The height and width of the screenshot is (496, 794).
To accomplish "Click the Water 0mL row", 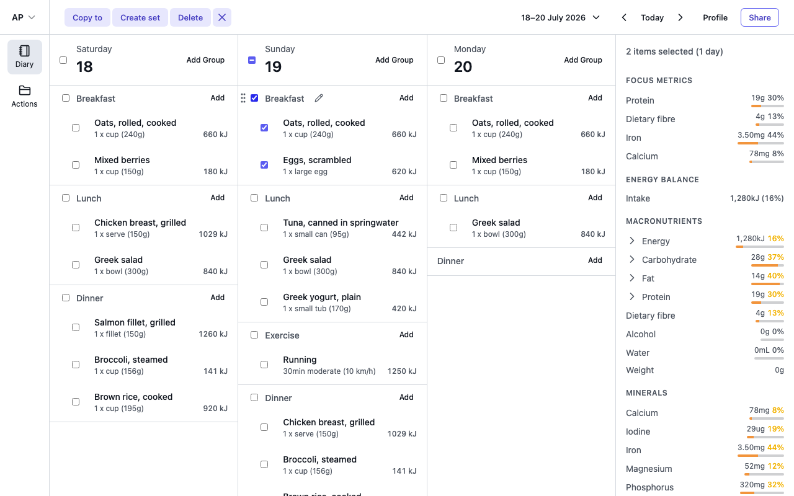I will tap(705, 353).
